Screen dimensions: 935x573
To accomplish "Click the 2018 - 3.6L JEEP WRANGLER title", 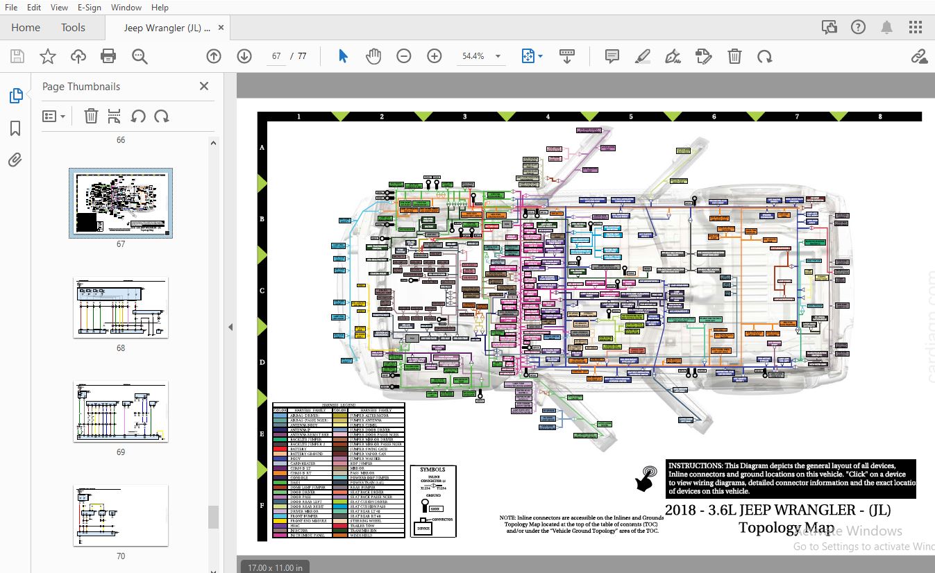I will 777,511.
